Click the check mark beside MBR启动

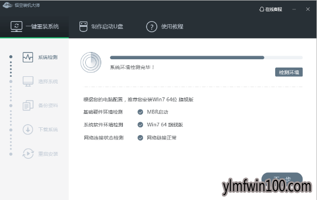click(140, 112)
